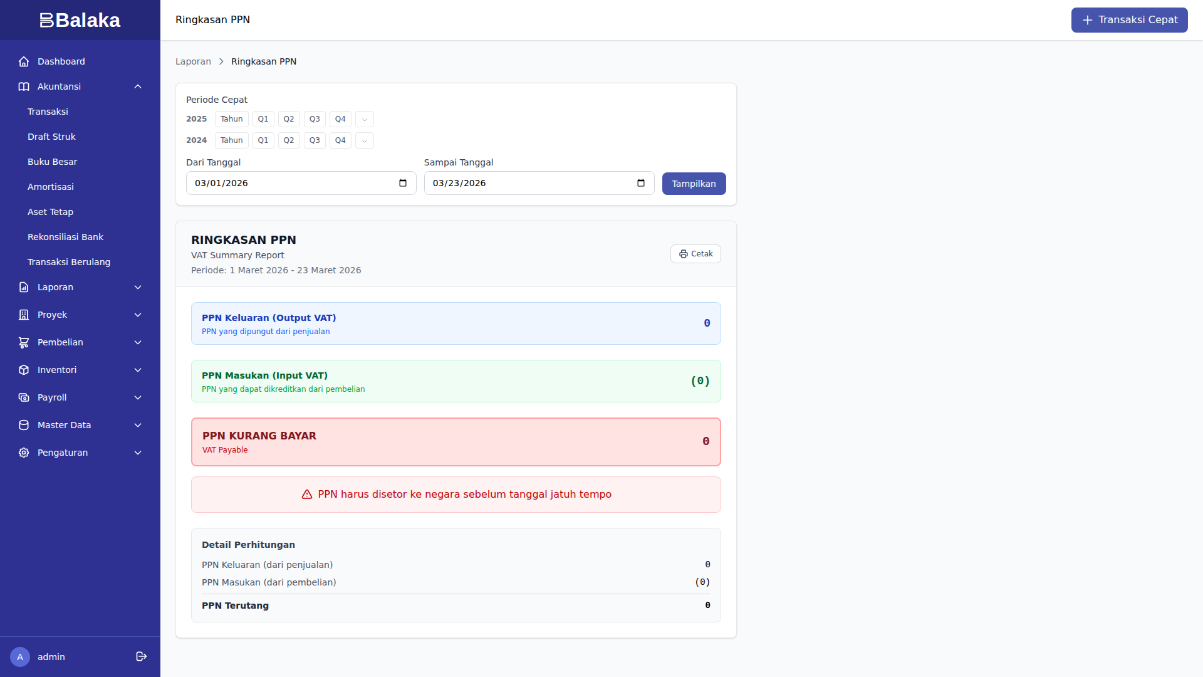This screenshot has width=1203, height=677.
Task: Go to Rekonsiliasi Bank menu item
Action: click(65, 237)
